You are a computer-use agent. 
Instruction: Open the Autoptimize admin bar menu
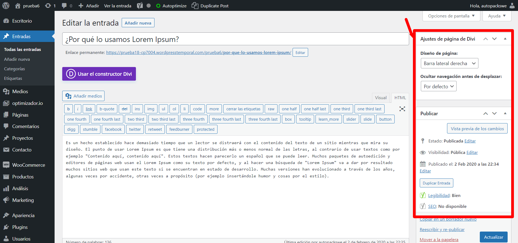pos(171,6)
